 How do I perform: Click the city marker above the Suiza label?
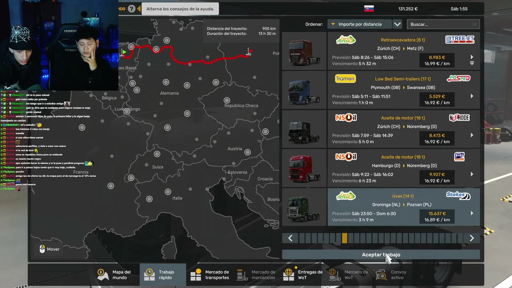pos(157,154)
